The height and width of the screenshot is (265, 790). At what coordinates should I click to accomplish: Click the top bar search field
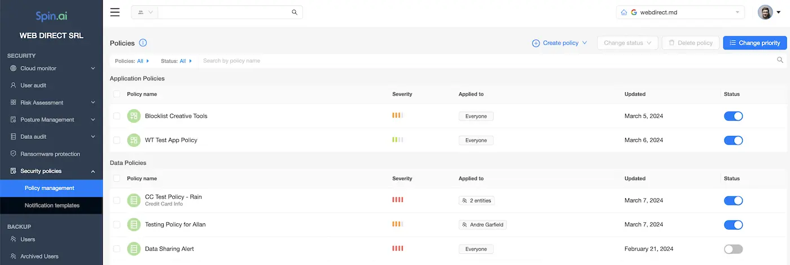coord(224,12)
